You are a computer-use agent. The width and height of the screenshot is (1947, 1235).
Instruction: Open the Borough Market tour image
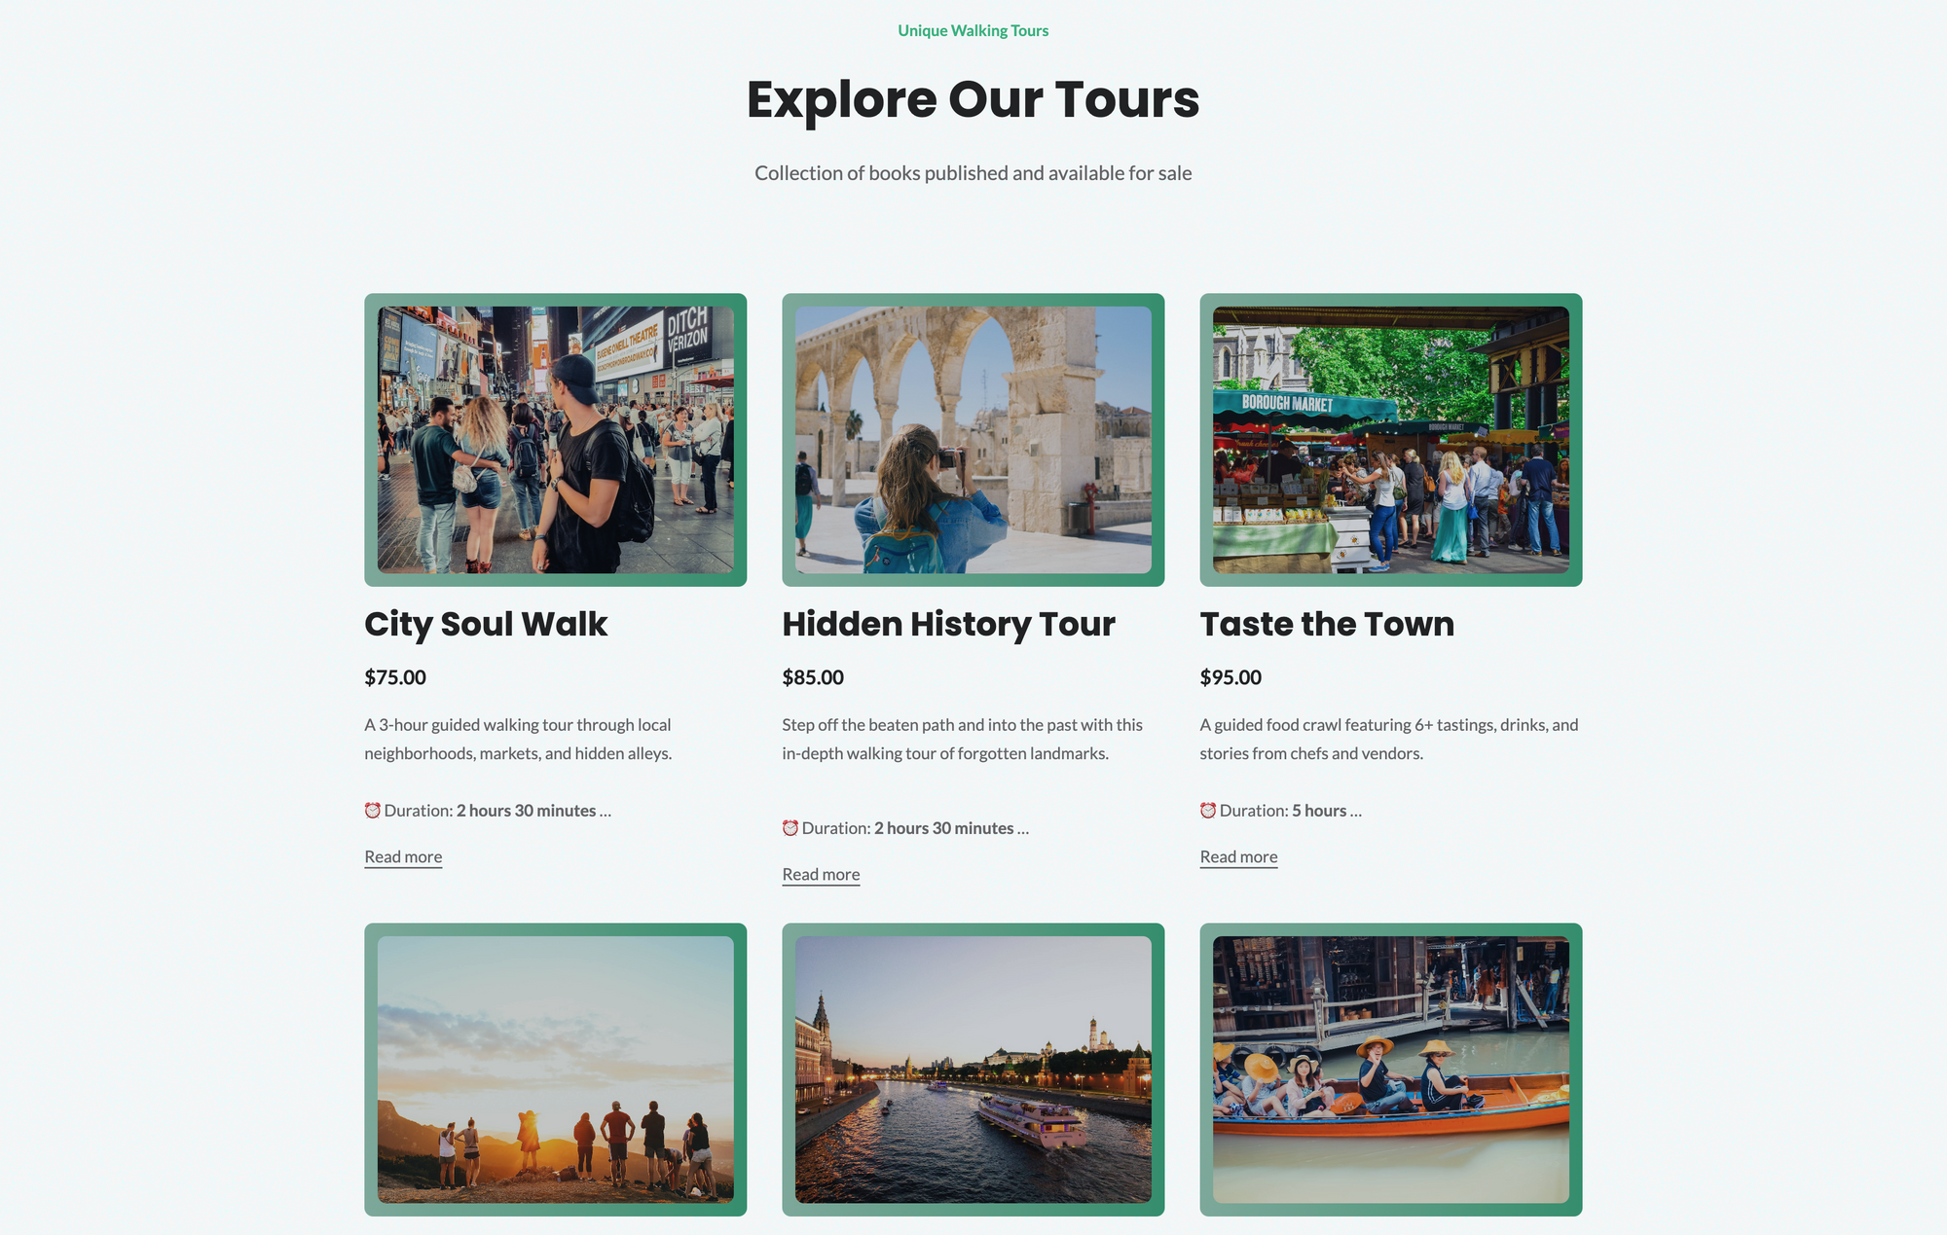coord(1390,440)
